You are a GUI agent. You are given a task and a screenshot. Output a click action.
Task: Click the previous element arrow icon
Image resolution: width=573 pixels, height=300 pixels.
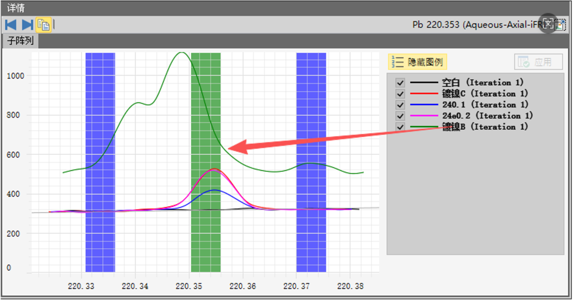coord(11,24)
